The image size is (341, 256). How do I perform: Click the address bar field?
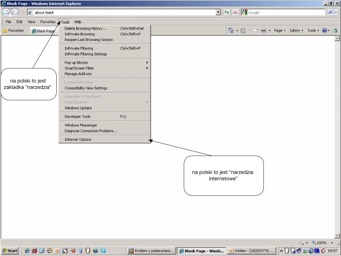point(124,12)
